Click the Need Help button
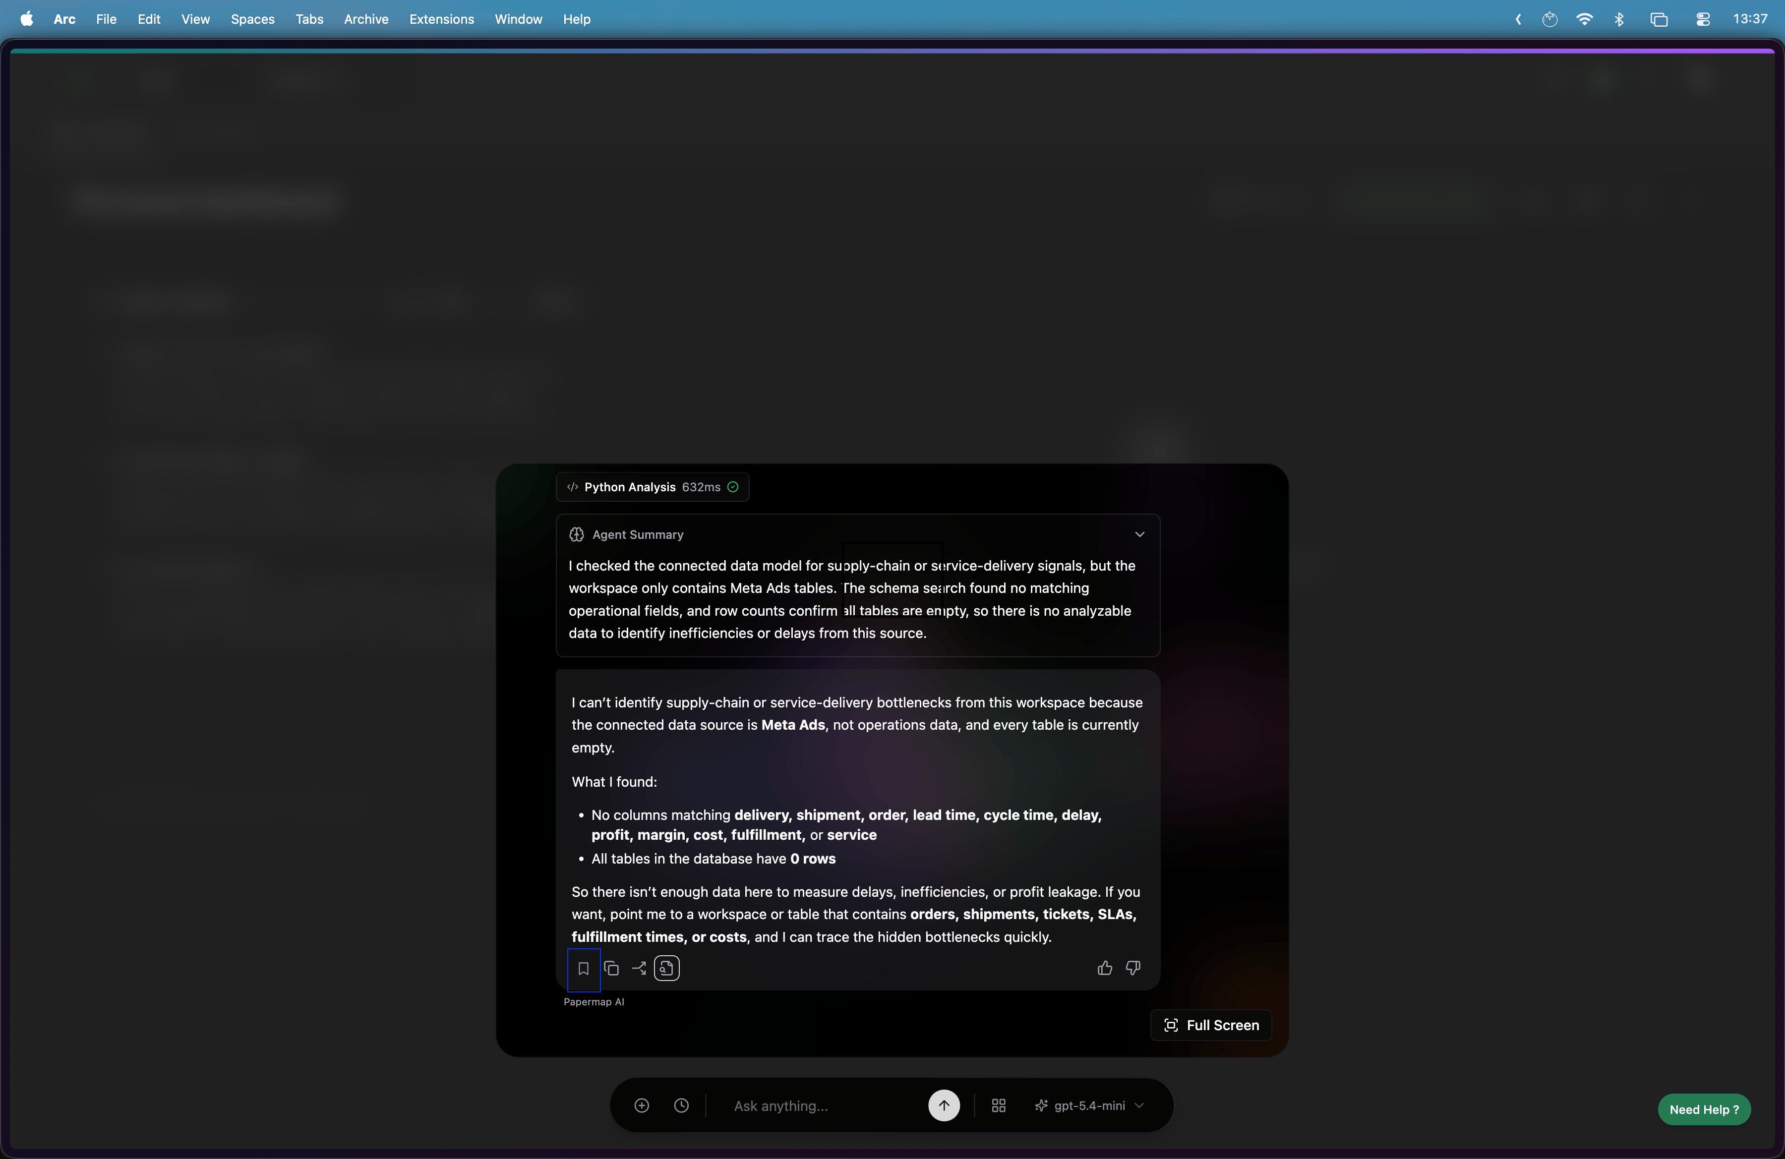This screenshot has height=1159, width=1785. [1704, 1109]
